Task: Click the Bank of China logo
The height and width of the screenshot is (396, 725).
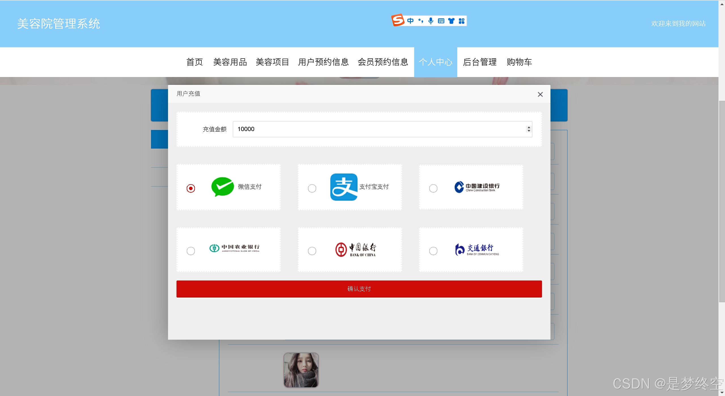Action: (x=356, y=250)
